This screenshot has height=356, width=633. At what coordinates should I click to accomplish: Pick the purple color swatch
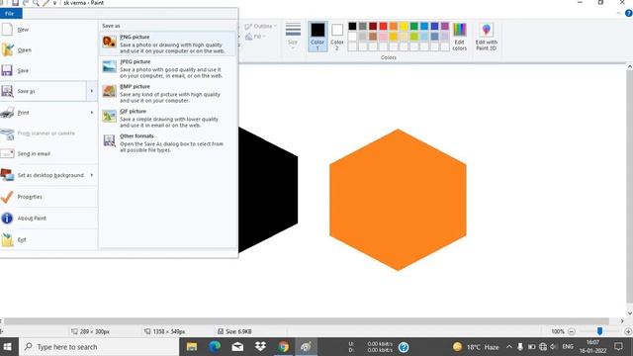pyautogui.click(x=445, y=27)
